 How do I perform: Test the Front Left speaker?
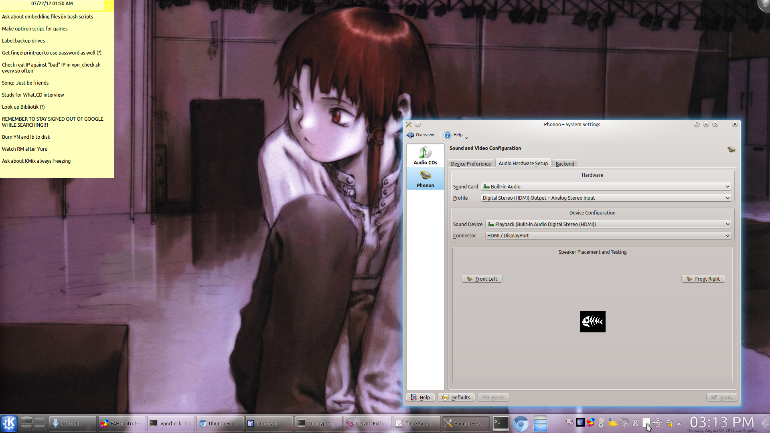[482, 279]
